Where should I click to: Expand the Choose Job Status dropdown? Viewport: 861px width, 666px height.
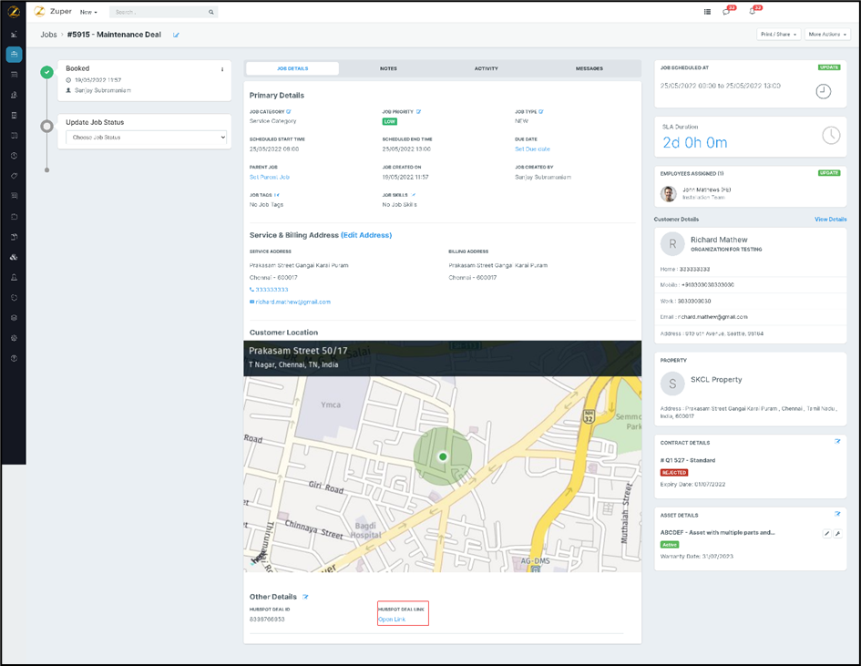[x=146, y=138]
